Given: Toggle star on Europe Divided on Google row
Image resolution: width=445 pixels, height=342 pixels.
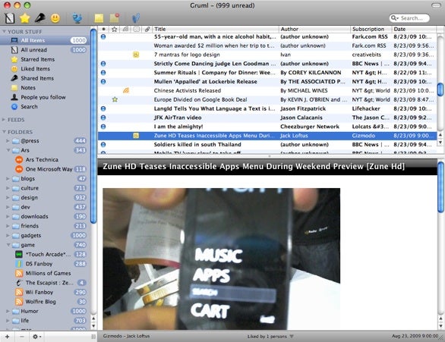Looking at the screenshot, I should (x=115, y=99).
